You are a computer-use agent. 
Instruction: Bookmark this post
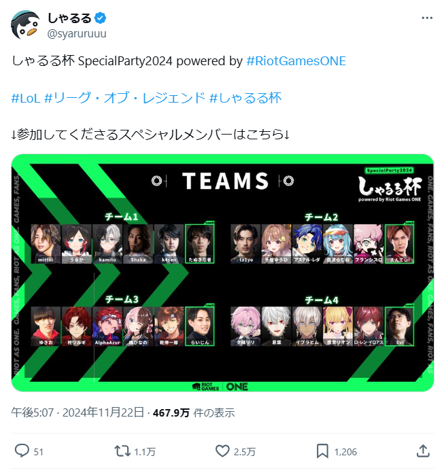click(x=322, y=451)
